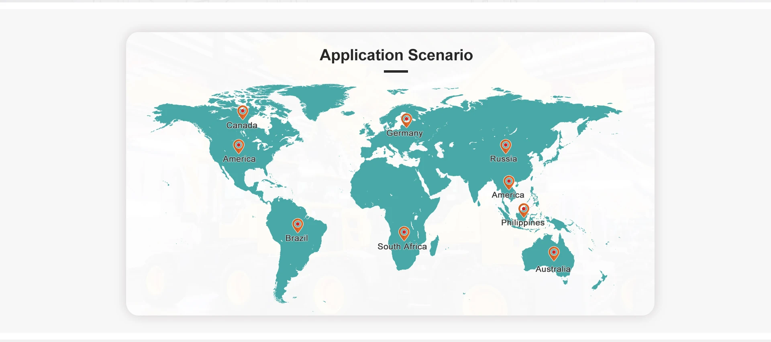Click the Russia text label
The width and height of the screenshot is (771, 342).
pyautogui.click(x=504, y=159)
